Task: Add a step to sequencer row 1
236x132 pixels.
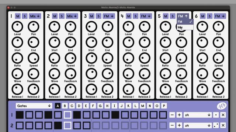Action: pos(179,115)
